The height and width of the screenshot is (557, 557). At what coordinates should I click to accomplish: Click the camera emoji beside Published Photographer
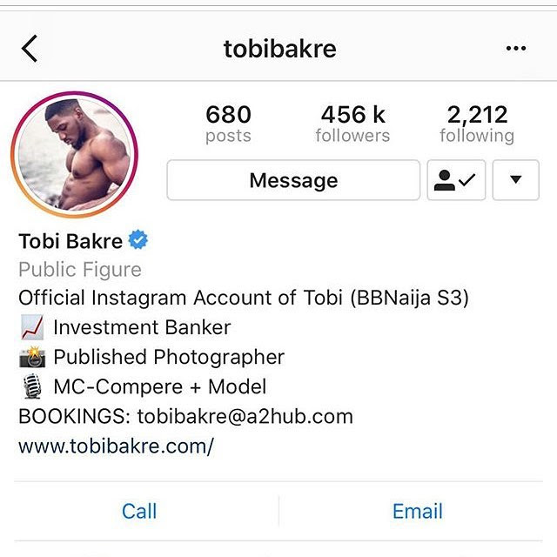pos(32,357)
